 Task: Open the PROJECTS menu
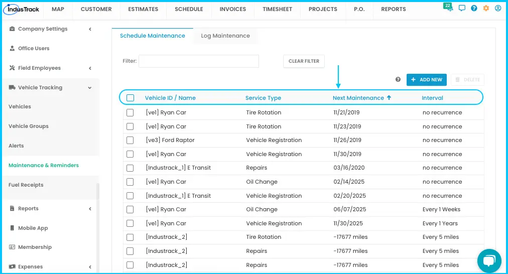(323, 9)
